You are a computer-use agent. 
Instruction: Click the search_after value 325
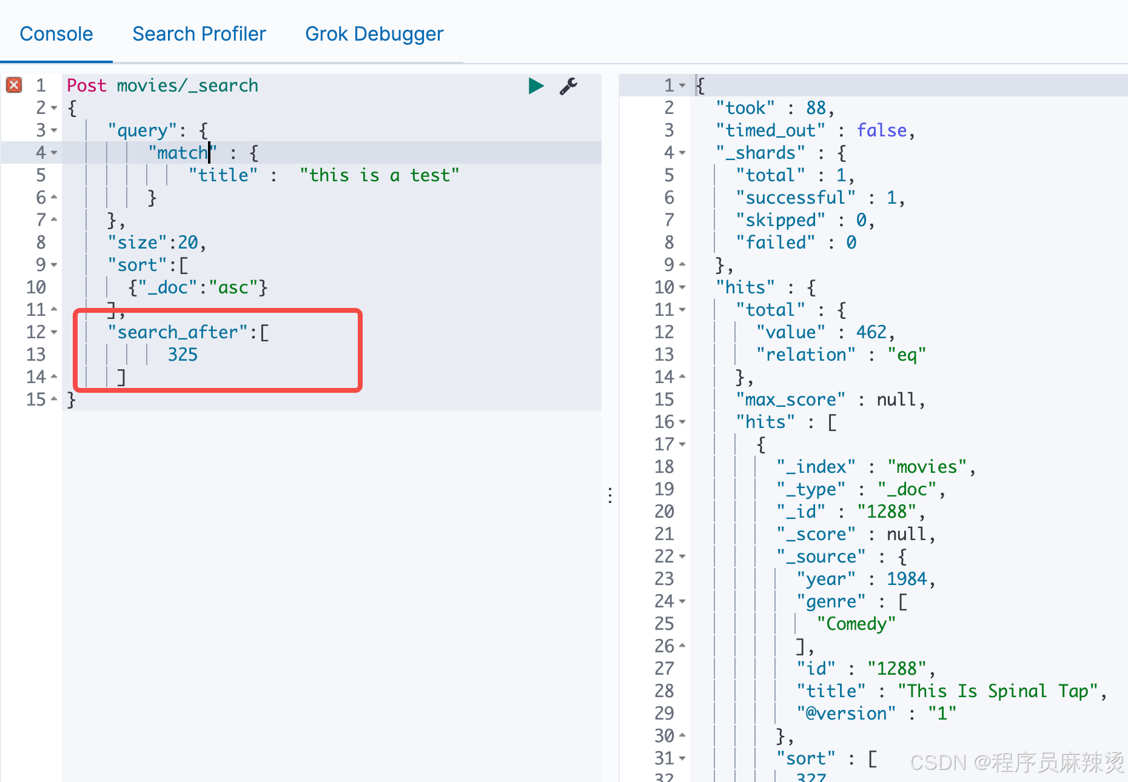coord(183,355)
